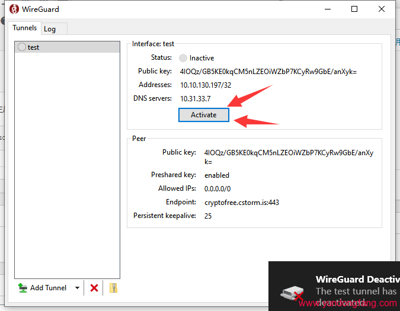The height and width of the screenshot is (311, 400).
Task: Maximize the WireGuard window
Action: point(354,9)
